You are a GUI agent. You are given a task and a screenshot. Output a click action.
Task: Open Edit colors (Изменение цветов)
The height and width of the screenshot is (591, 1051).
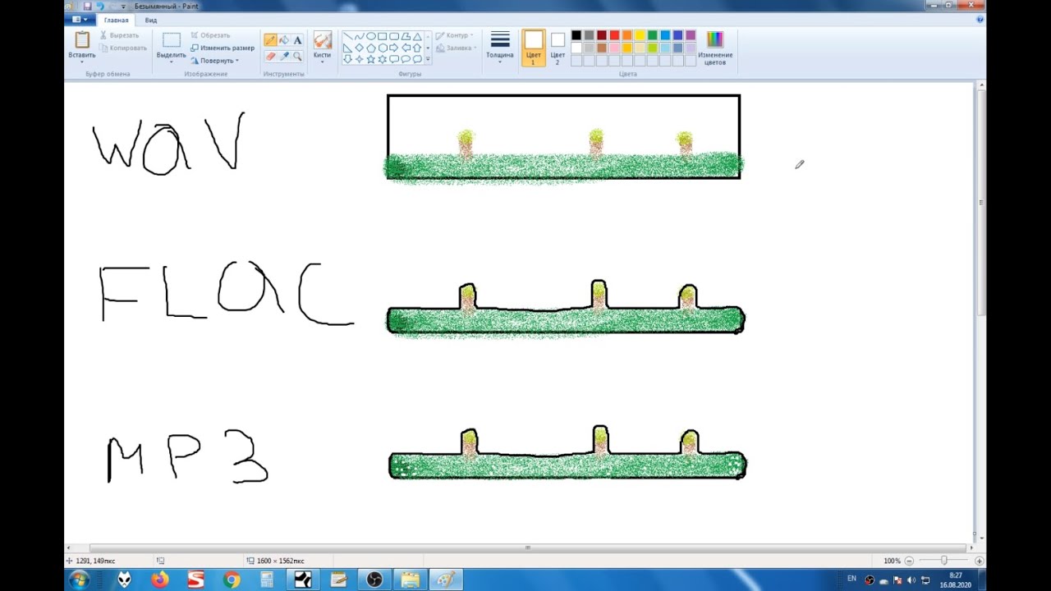pos(715,48)
